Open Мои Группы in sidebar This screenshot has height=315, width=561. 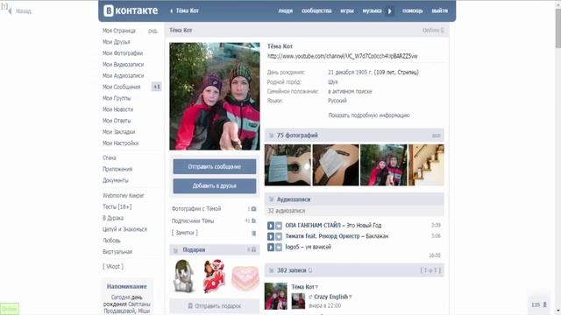tap(117, 98)
